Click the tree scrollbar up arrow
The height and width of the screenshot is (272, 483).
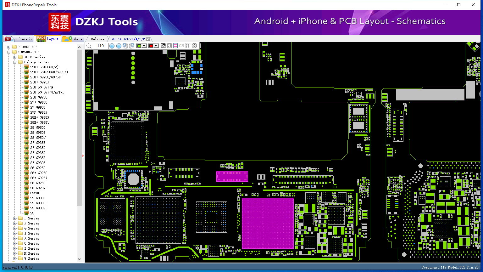[79, 47]
